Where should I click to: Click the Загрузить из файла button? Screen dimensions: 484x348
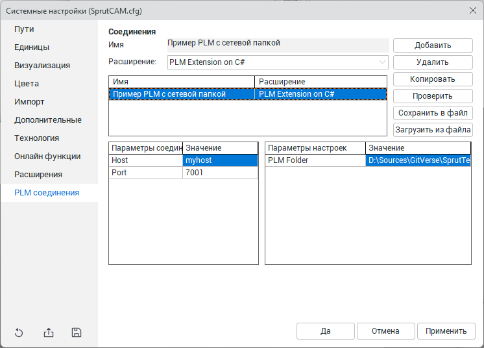click(x=433, y=130)
